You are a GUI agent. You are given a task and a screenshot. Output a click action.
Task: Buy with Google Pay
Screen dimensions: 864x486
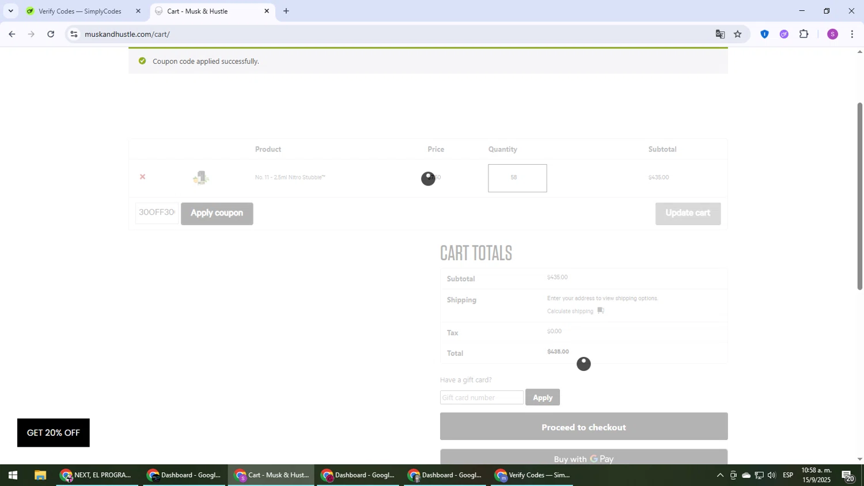click(583, 458)
